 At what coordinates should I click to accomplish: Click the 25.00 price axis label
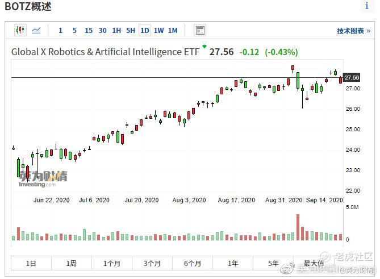click(x=353, y=130)
